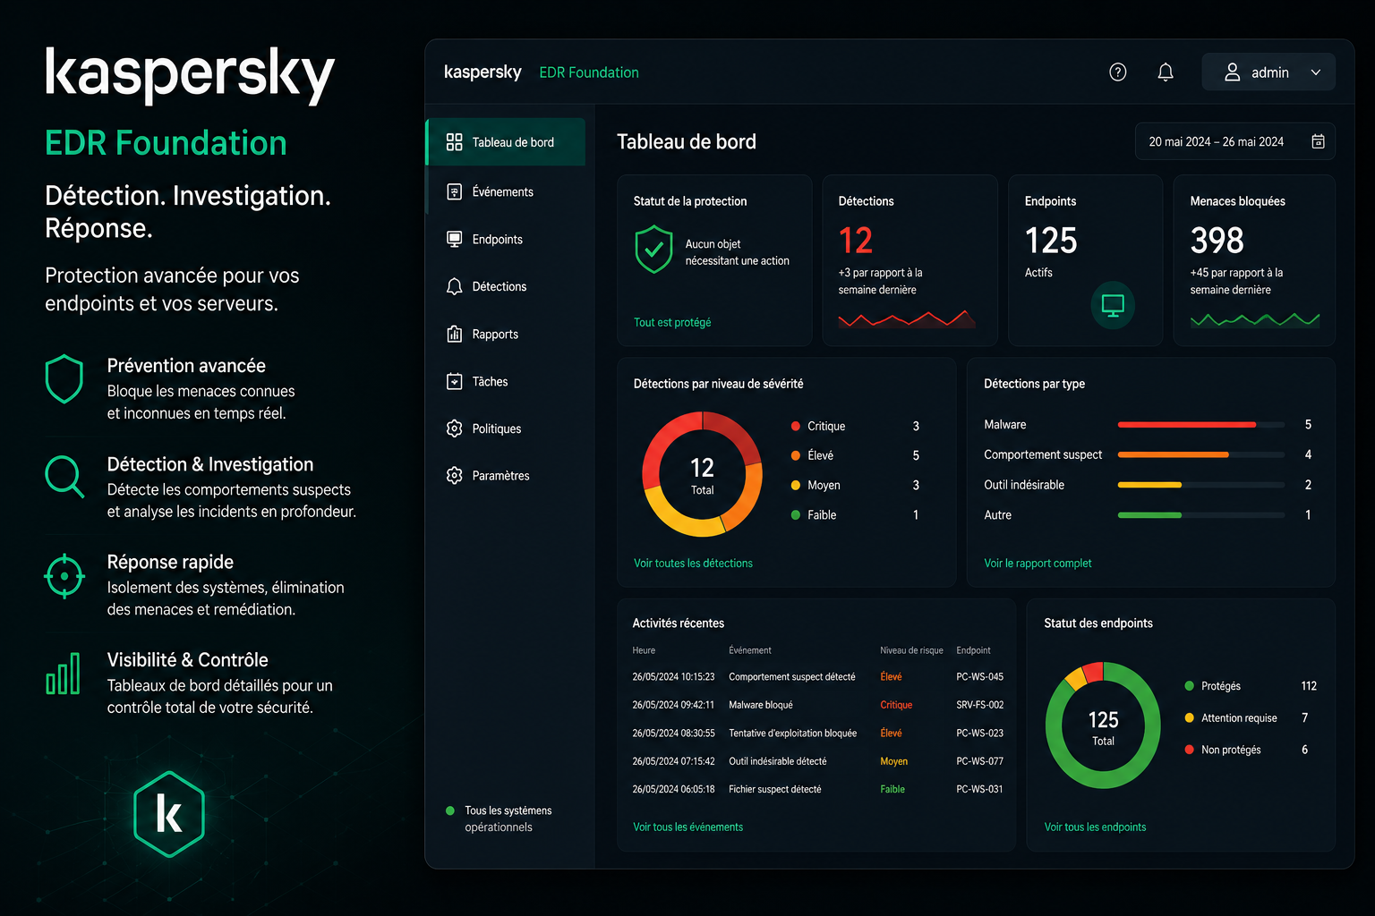Click the calendar icon in date range
1375x916 pixels.
1318,141
